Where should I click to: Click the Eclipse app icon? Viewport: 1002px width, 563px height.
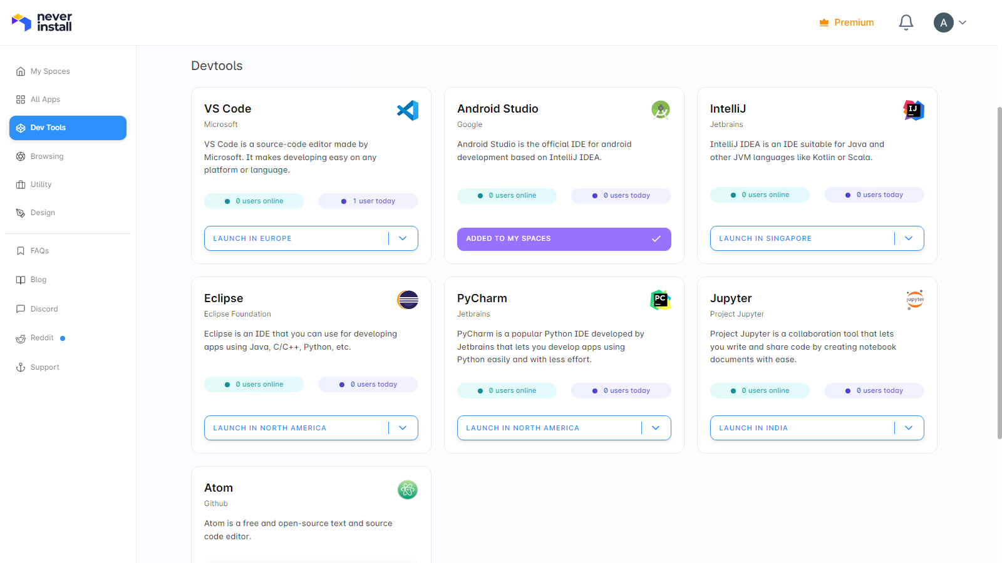click(x=408, y=300)
